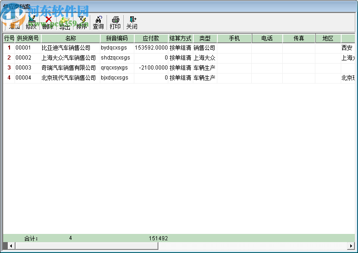
Task: Click the 类型 column header
Action: 205,39
